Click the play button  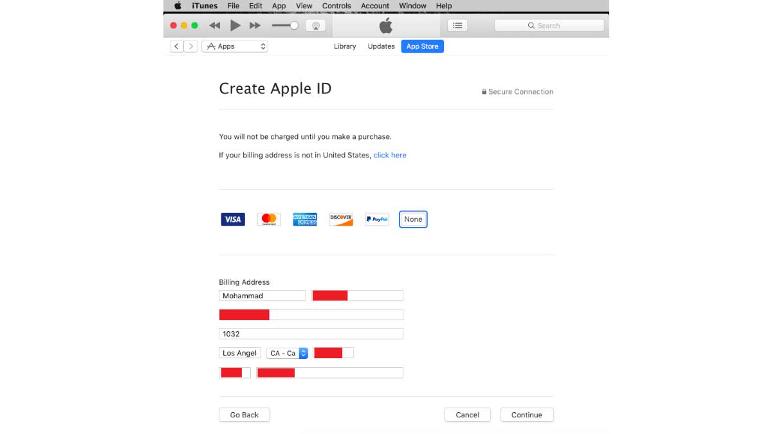pyautogui.click(x=235, y=26)
